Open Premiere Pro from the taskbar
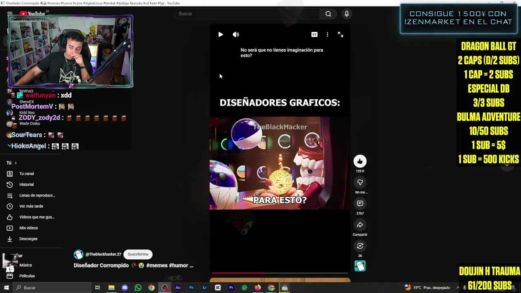 click(x=231, y=288)
